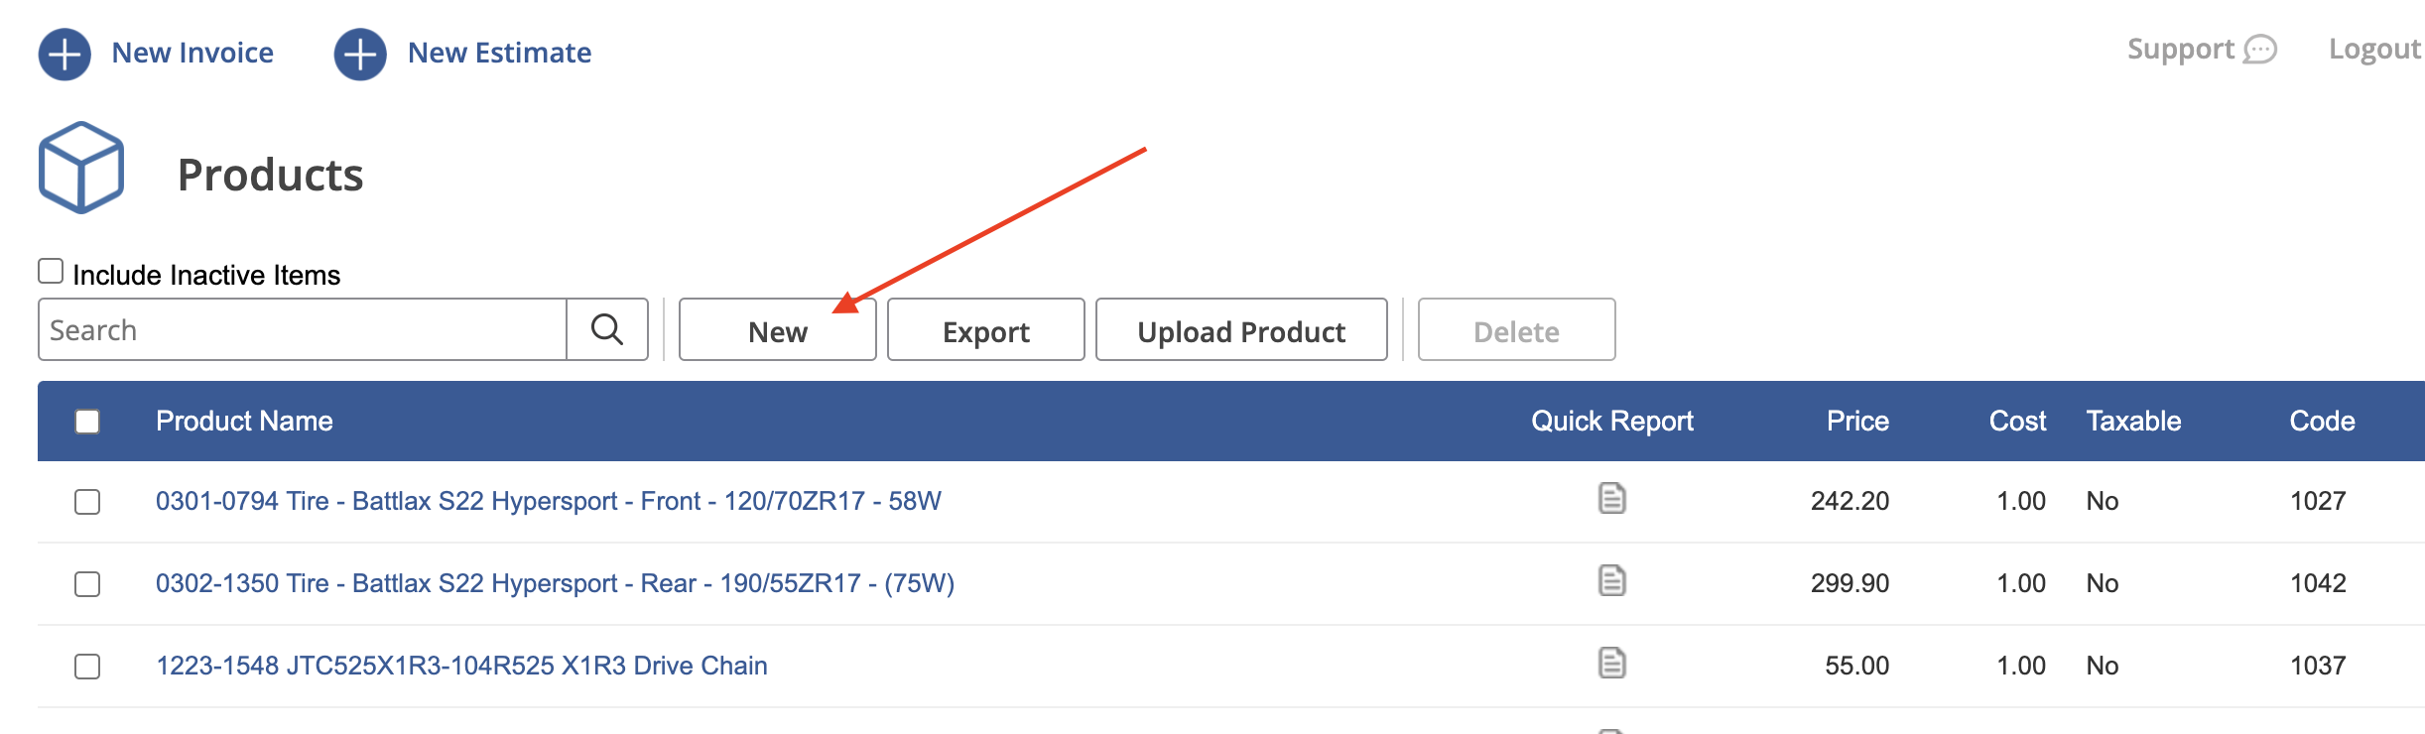Tick the checkbox for 1223-1548 Drive Chain
The image size is (2425, 734).
tap(87, 667)
